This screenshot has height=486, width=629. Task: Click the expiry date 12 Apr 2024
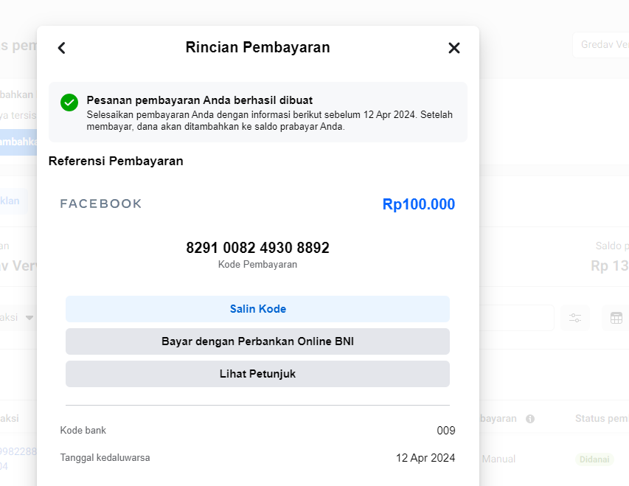click(x=425, y=458)
